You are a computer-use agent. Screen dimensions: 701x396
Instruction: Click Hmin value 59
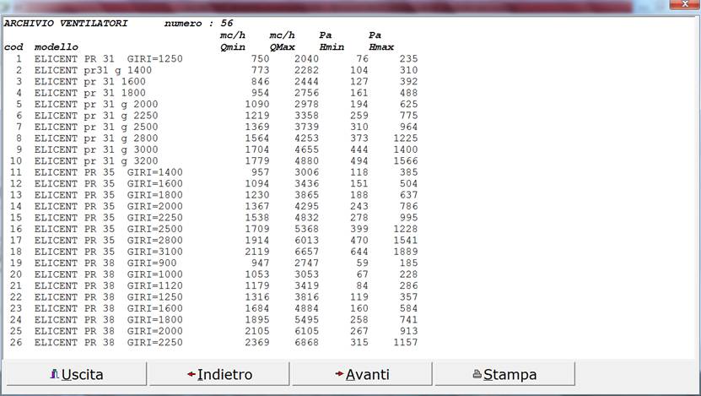coord(363,263)
